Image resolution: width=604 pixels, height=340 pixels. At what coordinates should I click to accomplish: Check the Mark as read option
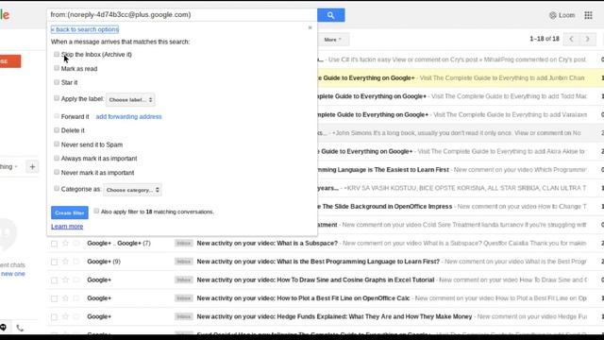click(57, 68)
